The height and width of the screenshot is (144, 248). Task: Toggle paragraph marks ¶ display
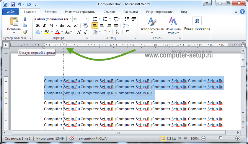pyautogui.click(x=127, y=32)
